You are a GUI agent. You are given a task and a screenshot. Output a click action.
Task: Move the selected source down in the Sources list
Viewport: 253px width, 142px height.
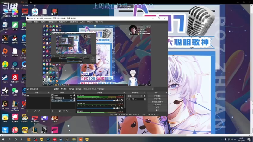(x=67, y=111)
